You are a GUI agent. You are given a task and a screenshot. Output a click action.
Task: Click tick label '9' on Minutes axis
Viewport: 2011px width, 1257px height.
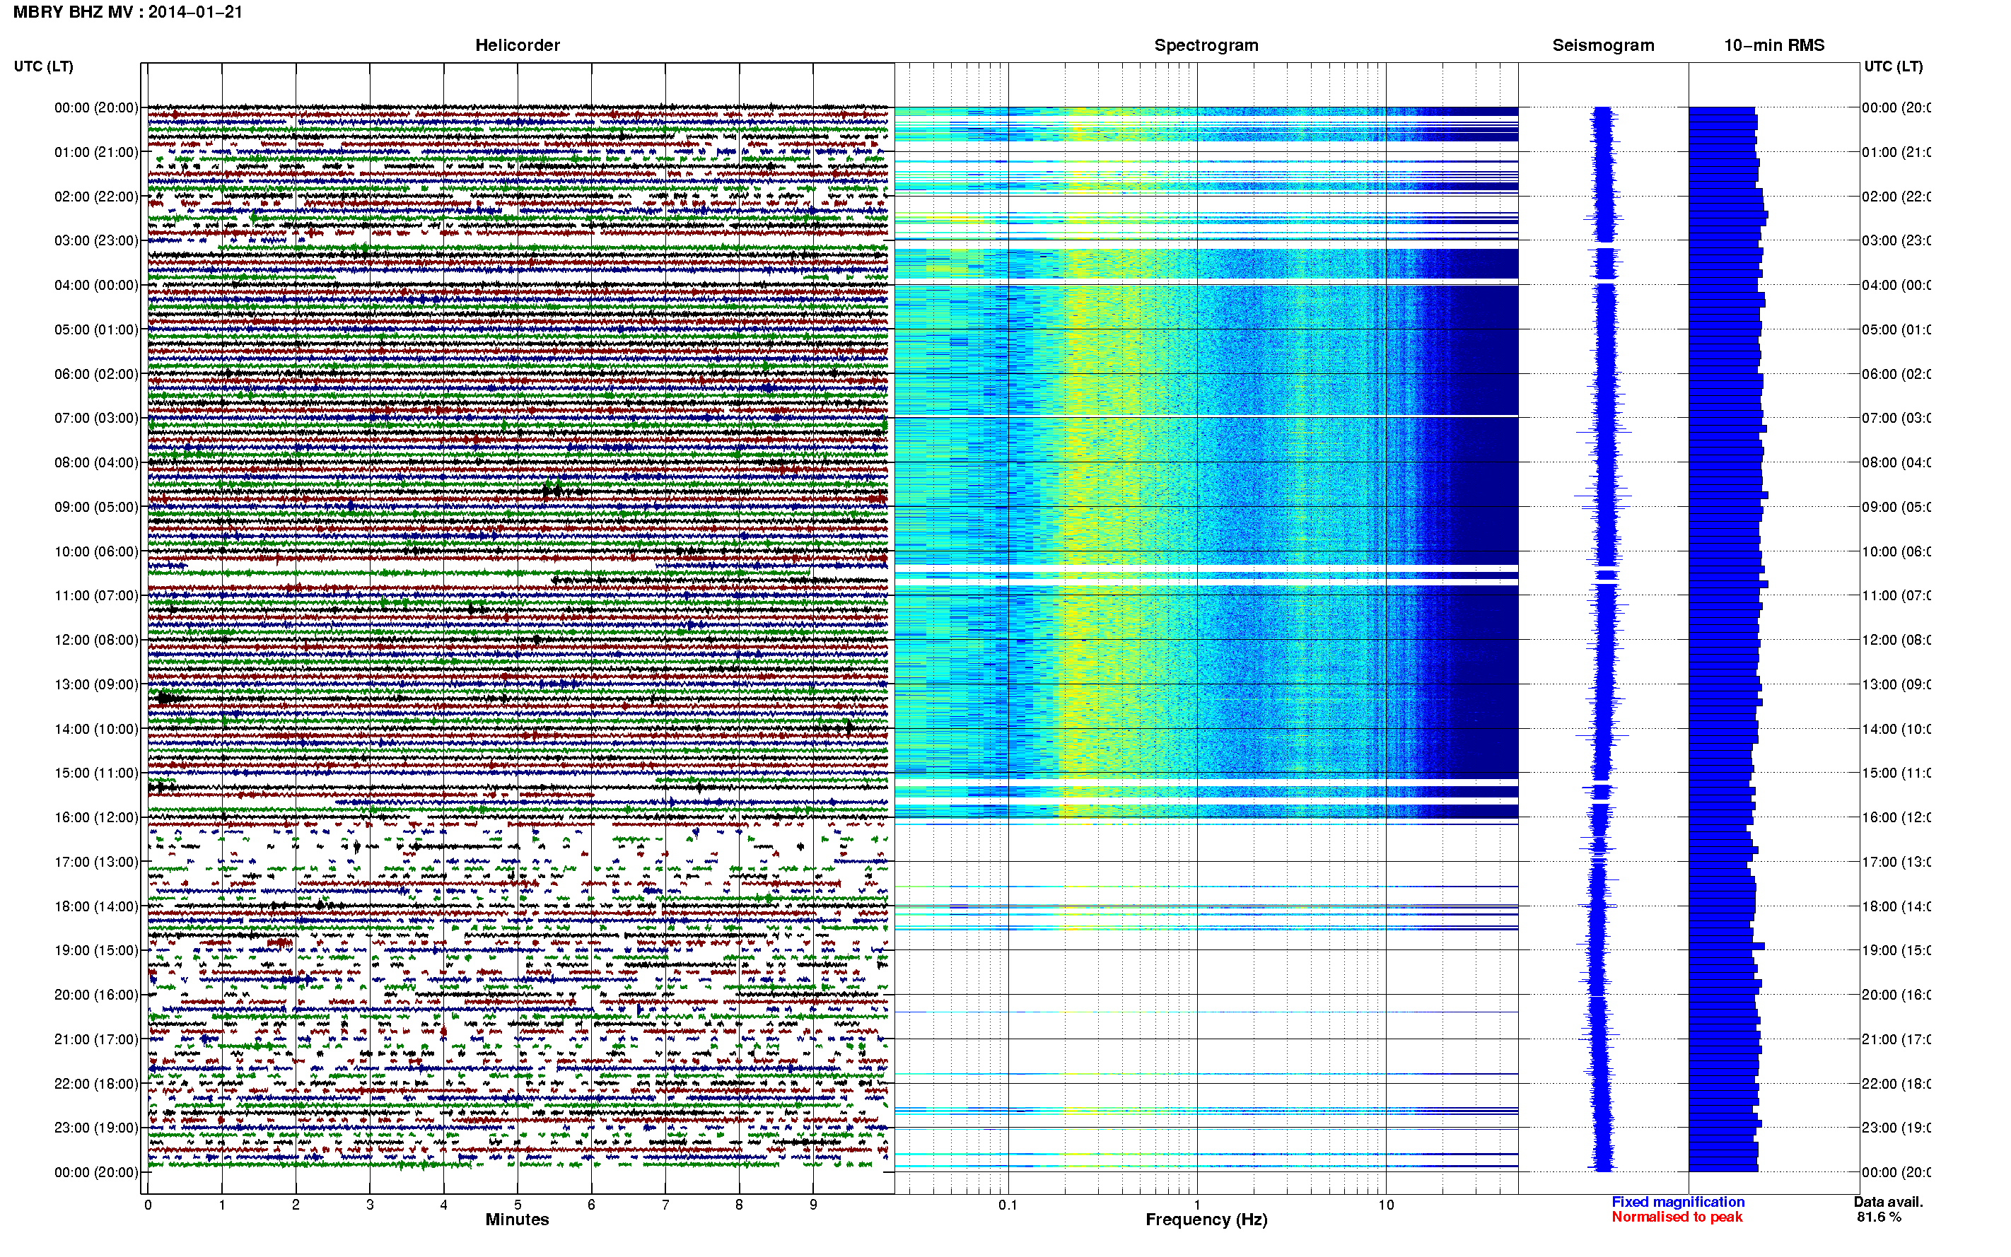[x=813, y=1205]
